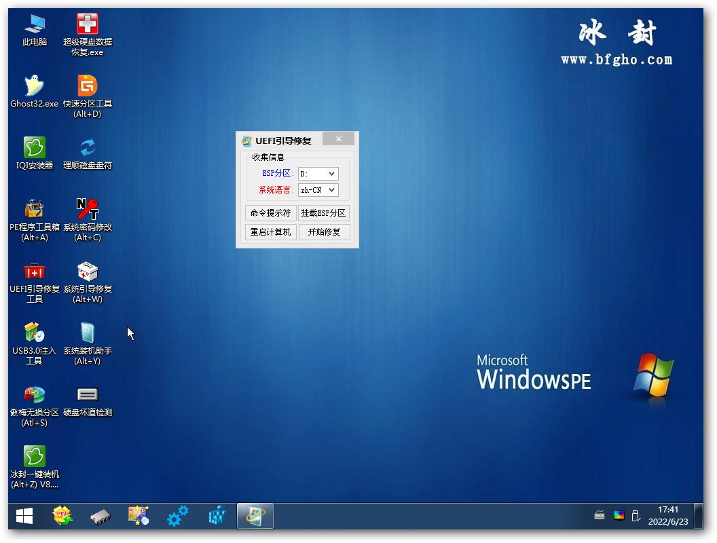Launch the 系统密码修改 password tool
Image resolution: width=717 pixels, height=543 pixels.
[x=87, y=210]
